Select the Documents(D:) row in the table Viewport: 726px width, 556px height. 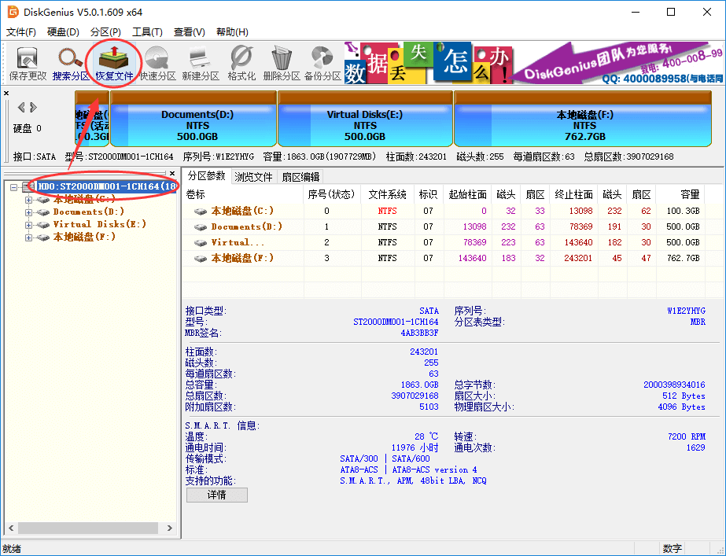pos(445,226)
